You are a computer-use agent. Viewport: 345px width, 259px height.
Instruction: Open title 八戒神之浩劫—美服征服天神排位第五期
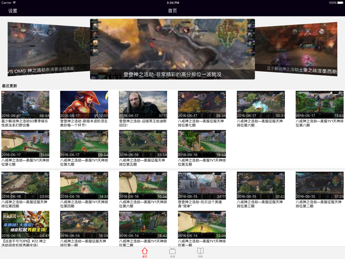pos(142,162)
